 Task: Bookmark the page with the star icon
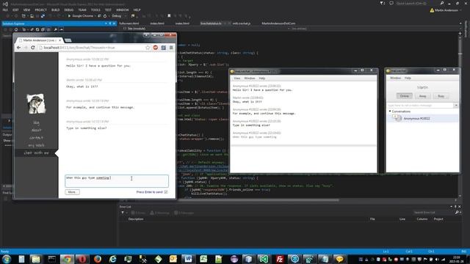tap(148, 48)
